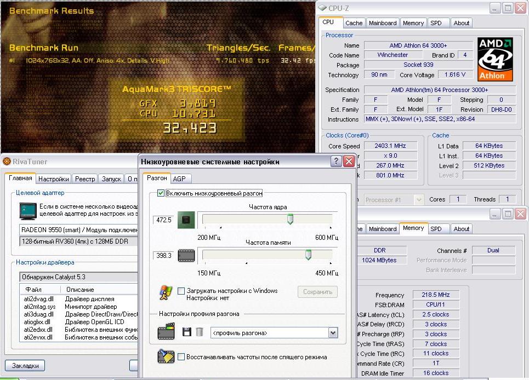Select ati3duag.dll driver file row
Viewport: 529px width, 380px height.
79,314
